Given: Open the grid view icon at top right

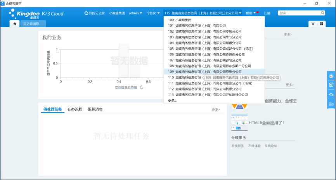Looking at the screenshot, I should pyautogui.click(x=322, y=24).
